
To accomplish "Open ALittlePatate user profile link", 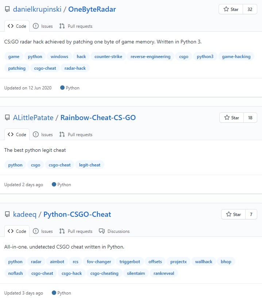I will pos(33,118).
